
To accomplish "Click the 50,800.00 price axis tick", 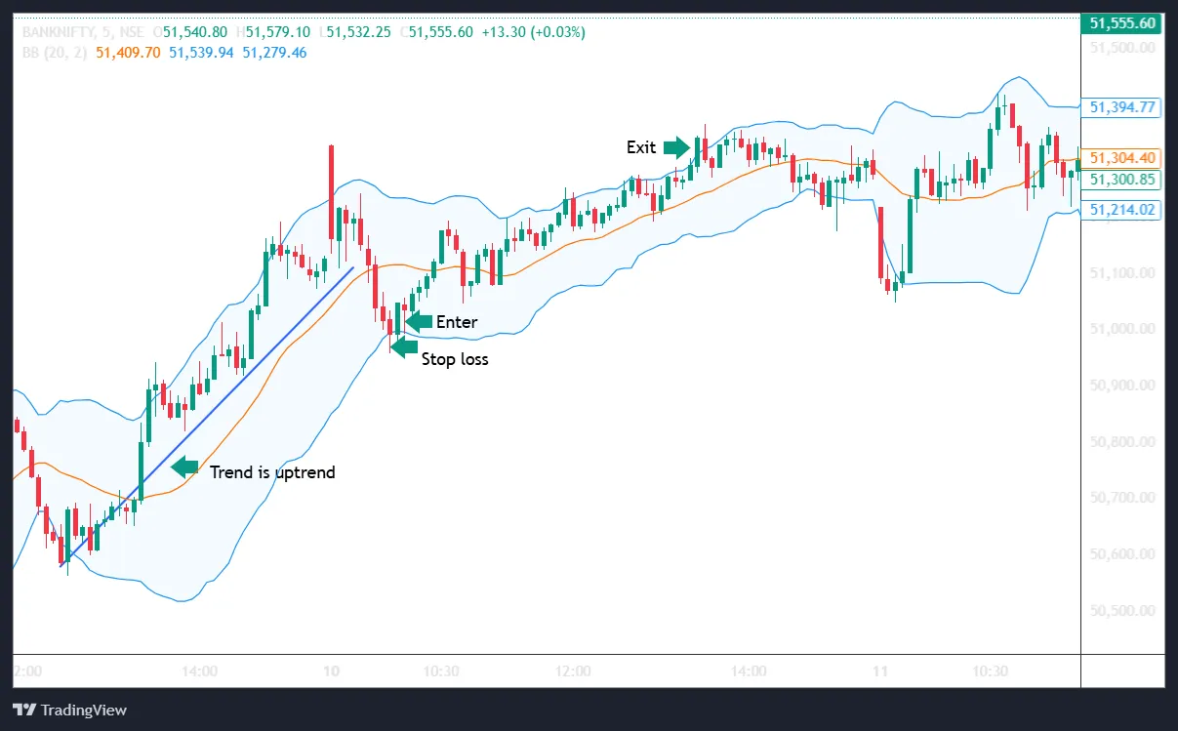I will (x=1123, y=442).
